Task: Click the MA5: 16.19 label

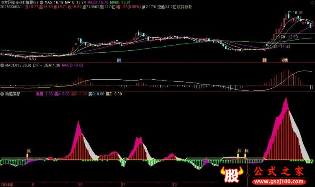Action: (54, 3)
